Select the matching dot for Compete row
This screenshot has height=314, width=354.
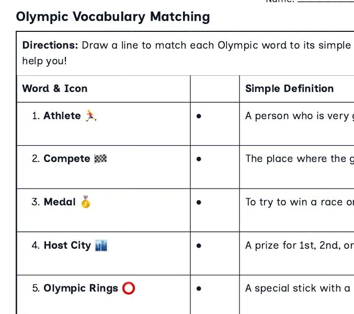tap(199, 159)
